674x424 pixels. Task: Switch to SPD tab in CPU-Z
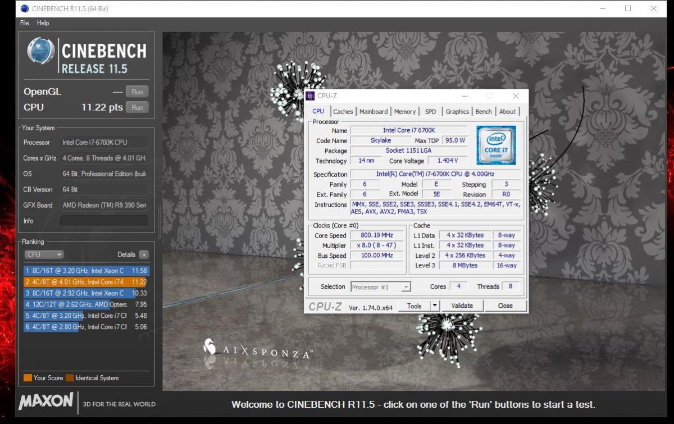430,112
